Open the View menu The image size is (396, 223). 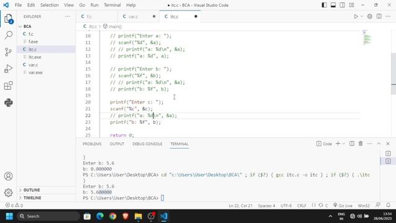click(69, 5)
